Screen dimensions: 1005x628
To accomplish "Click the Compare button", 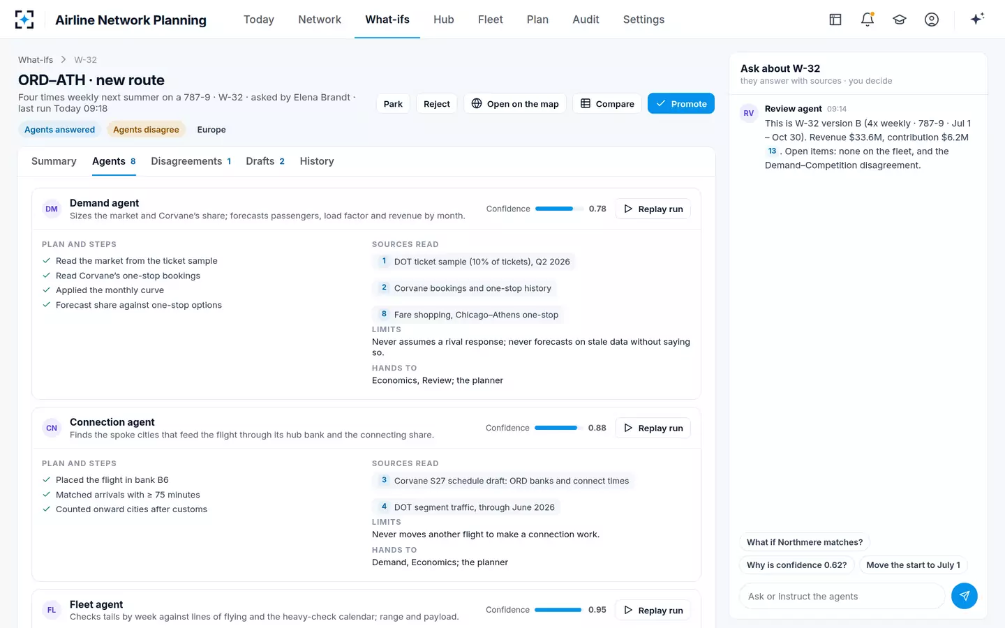I will pyautogui.click(x=607, y=103).
